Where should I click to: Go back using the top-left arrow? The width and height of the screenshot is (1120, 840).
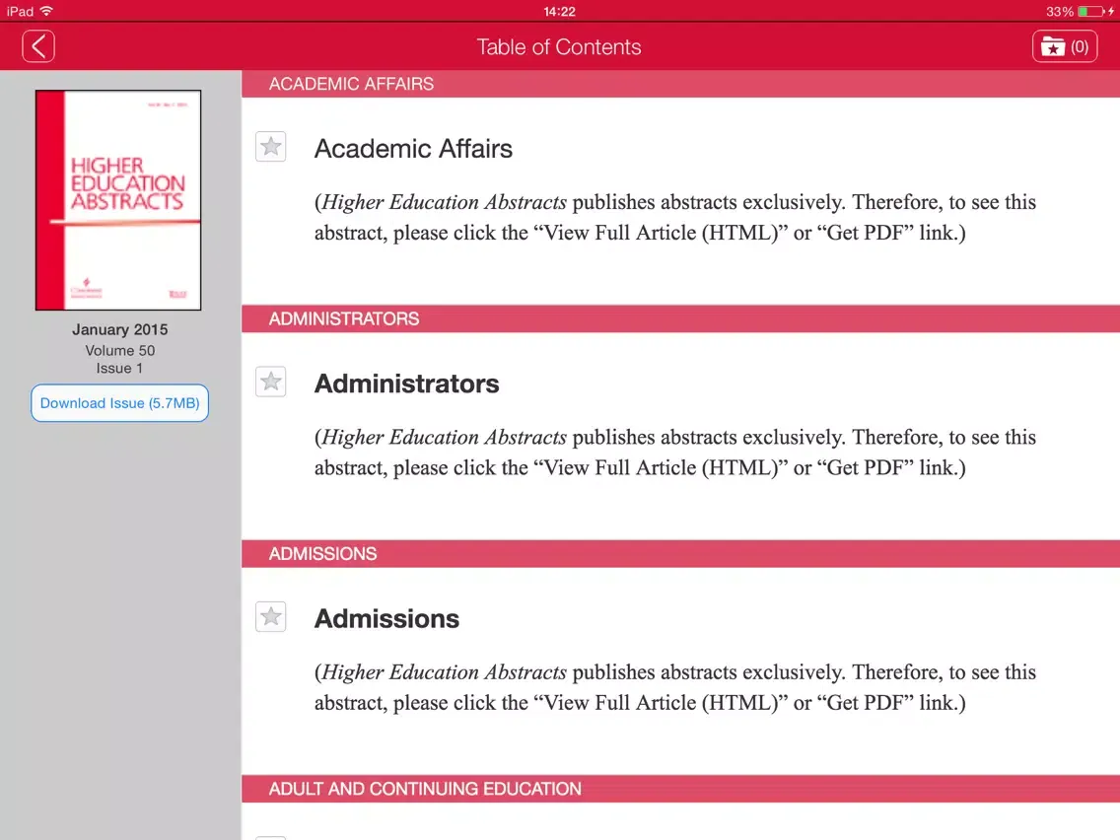pyautogui.click(x=38, y=46)
